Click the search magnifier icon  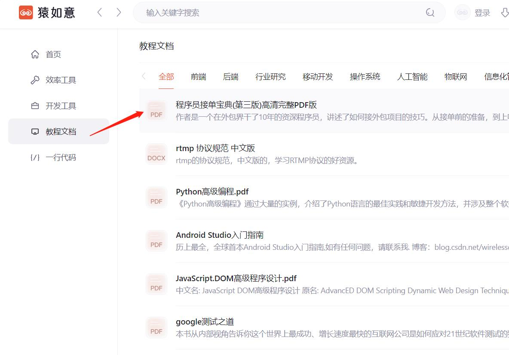pos(430,12)
